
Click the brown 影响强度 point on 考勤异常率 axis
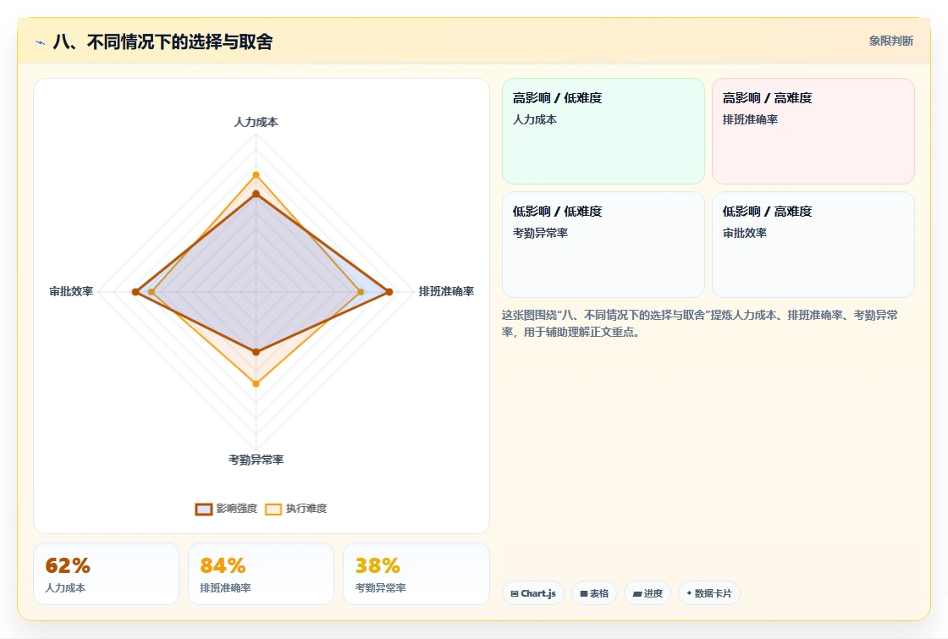pyautogui.click(x=256, y=352)
